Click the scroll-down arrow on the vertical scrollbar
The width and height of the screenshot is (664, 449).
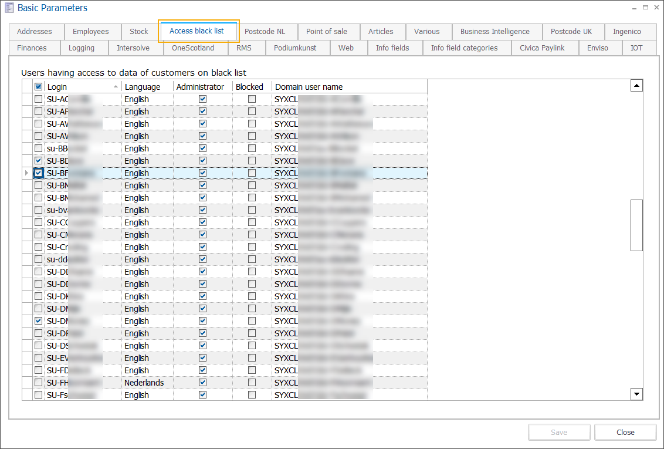tap(636, 394)
